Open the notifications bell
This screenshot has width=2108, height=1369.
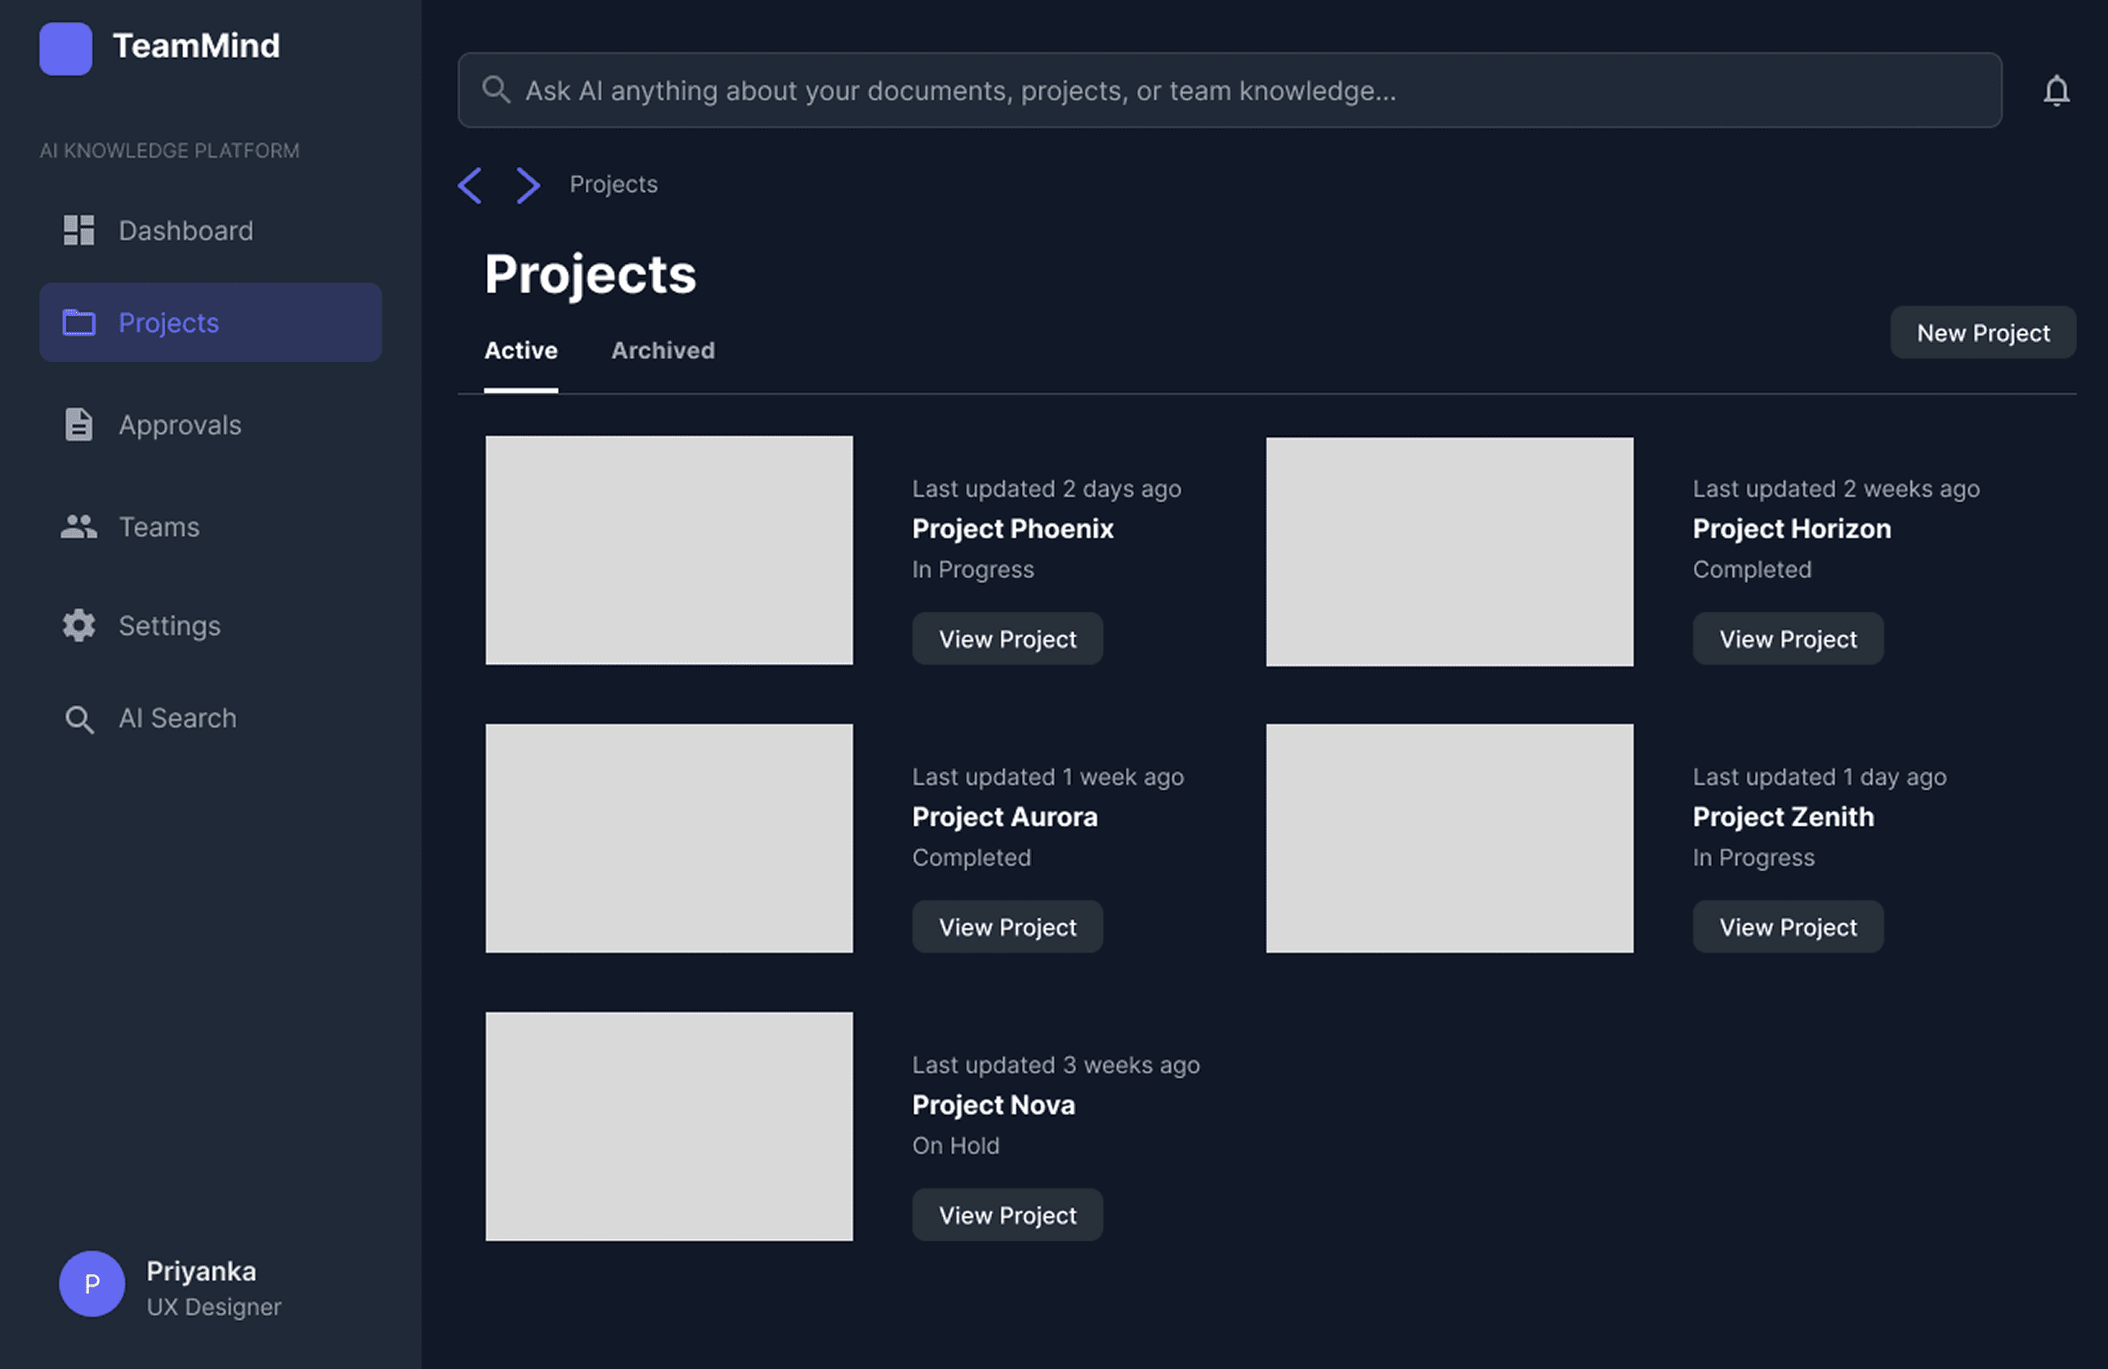click(x=2056, y=91)
